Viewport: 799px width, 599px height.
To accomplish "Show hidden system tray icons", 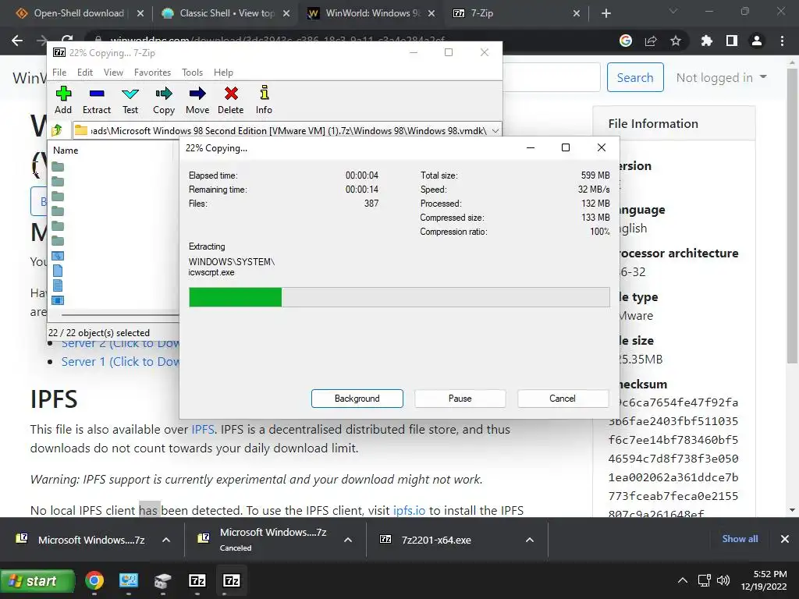I will tap(683, 580).
